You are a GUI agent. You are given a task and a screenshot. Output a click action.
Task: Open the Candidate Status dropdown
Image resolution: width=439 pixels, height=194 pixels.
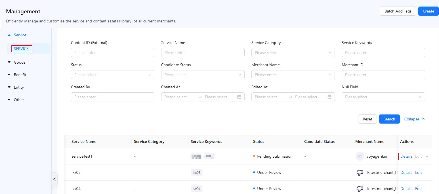click(203, 75)
